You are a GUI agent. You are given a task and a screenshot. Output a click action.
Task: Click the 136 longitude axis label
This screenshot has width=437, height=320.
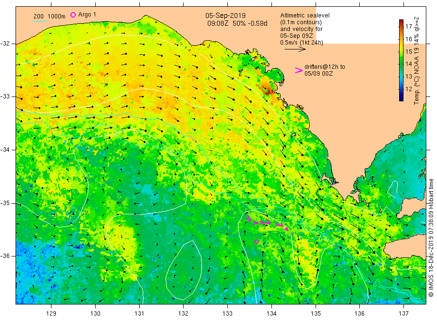point(359,314)
